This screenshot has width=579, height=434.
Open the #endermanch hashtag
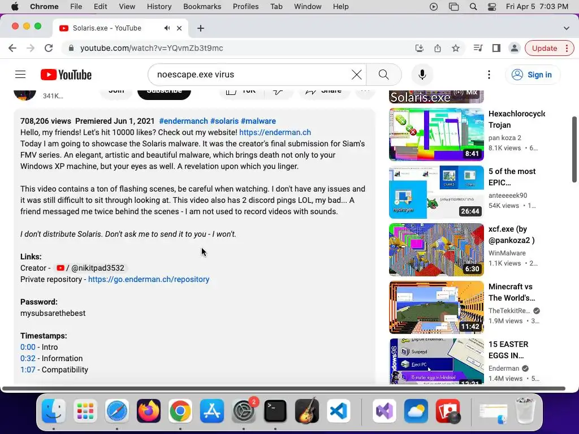click(184, 121)
